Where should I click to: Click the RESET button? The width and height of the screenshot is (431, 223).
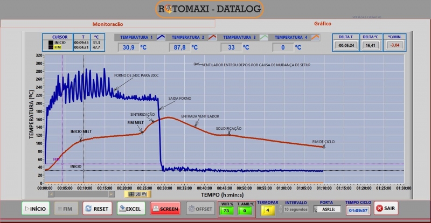pyautogui.click(x=98, y=208)
